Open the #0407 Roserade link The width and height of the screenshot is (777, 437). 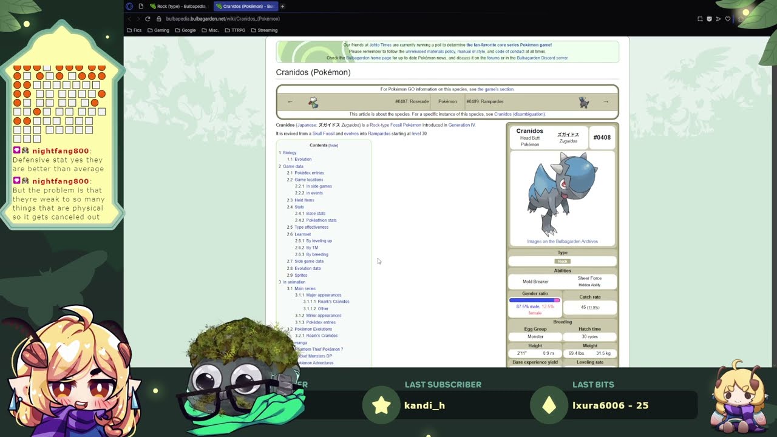point(412,102)
